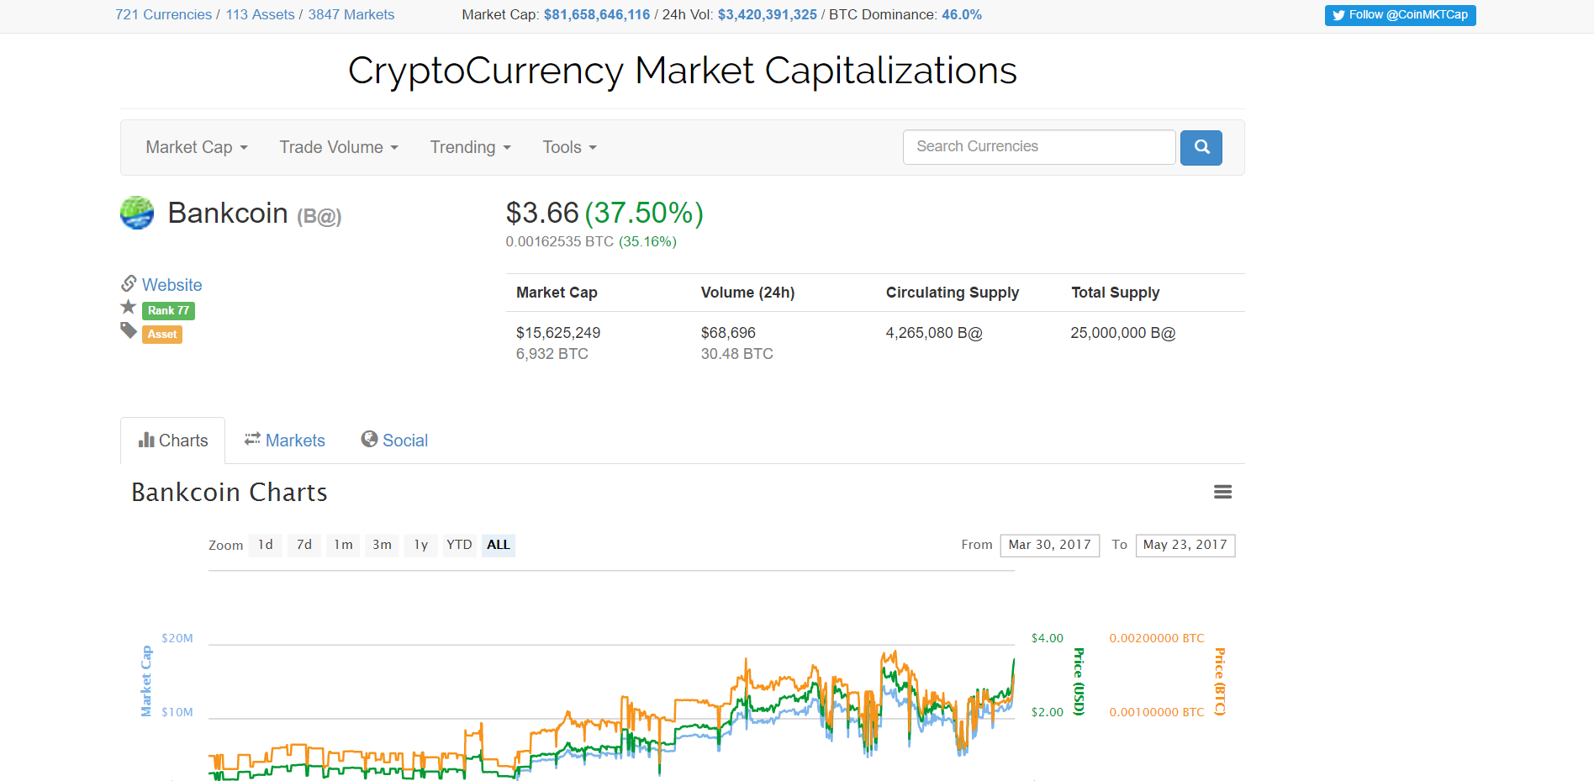Click the Price (USD) axis label
This screenshot has height=781, width=1594.
1079,682
